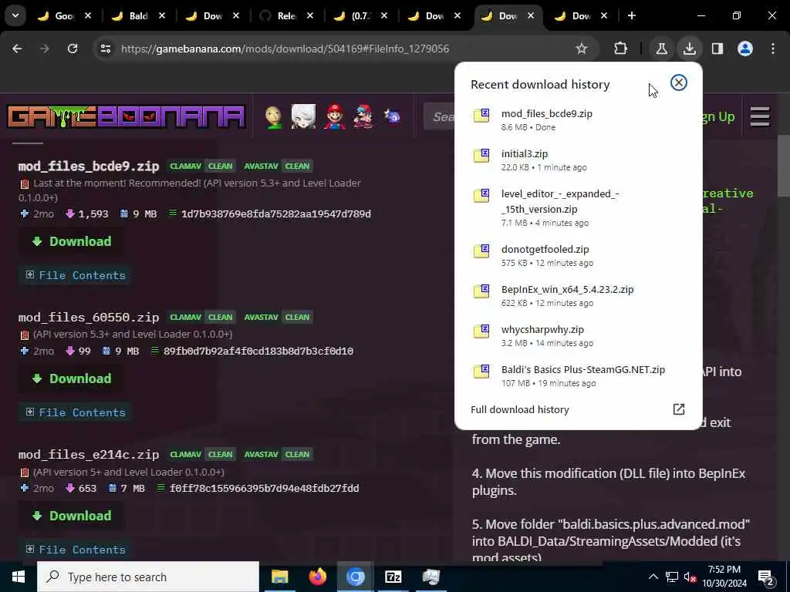
Task: Select MD5 hash 89fb0d7b92af4f0cd183b8d7b3cf0d10
Action: (258, 351)
